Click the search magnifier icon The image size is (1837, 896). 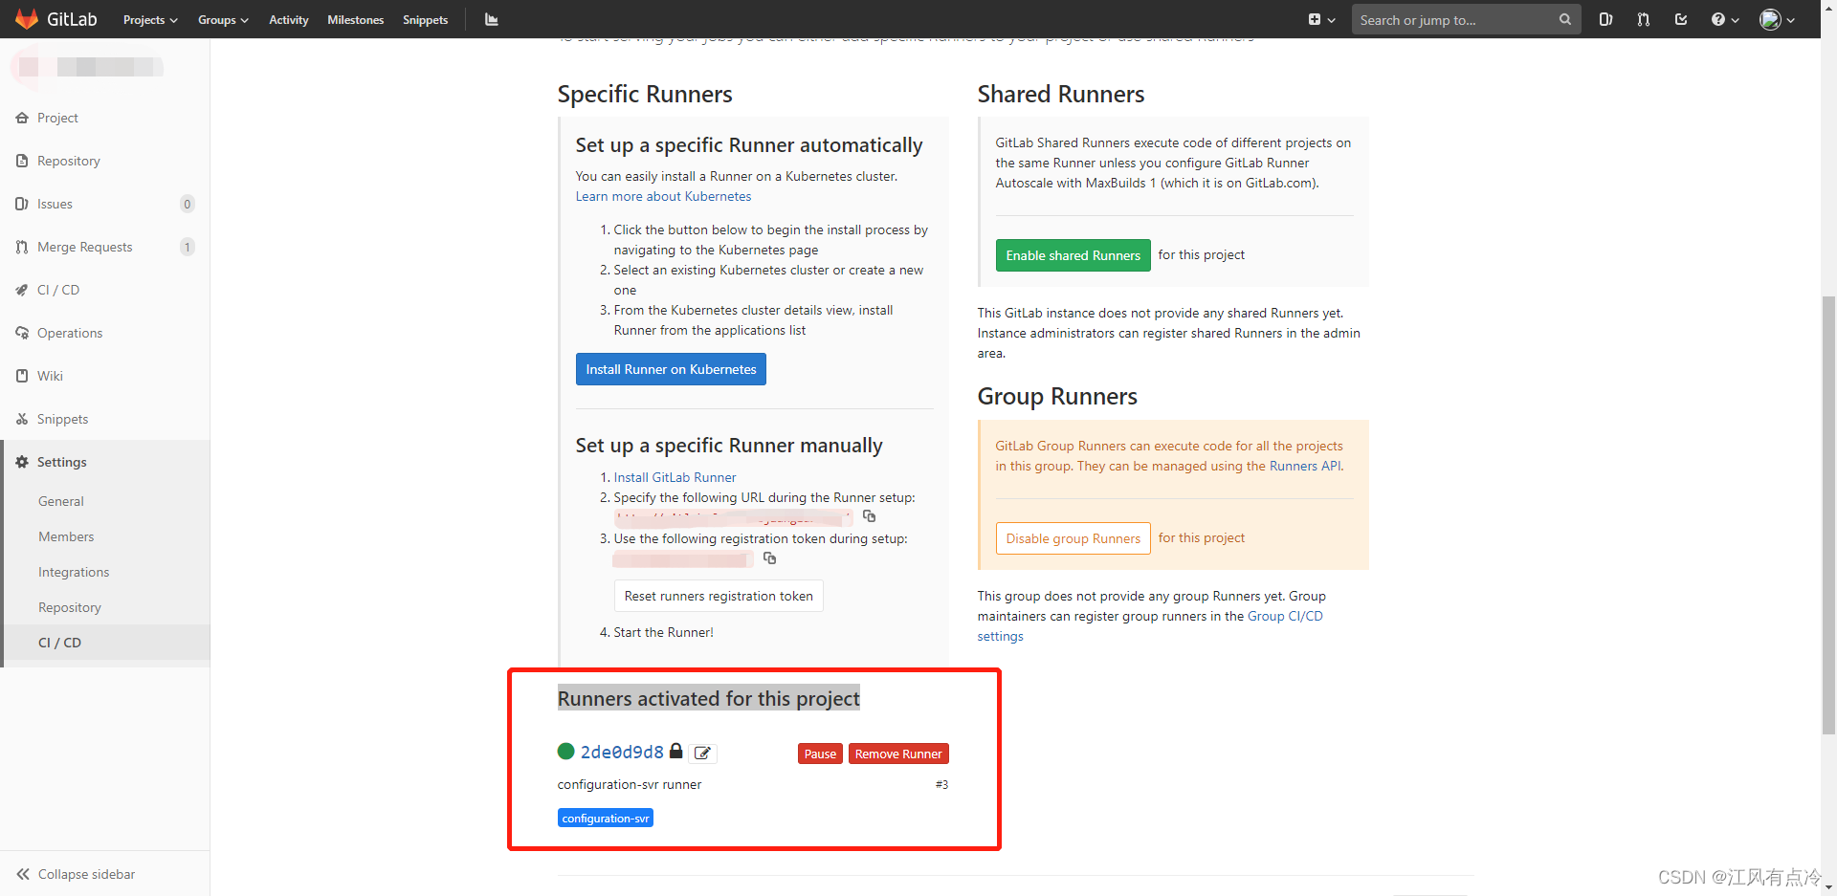click(1564, 19)
